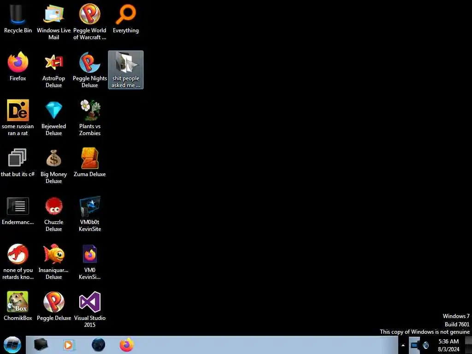472x354 pixels.
Task: Click the 'that but its c#' icon
Action: click(x=18, y=158)
